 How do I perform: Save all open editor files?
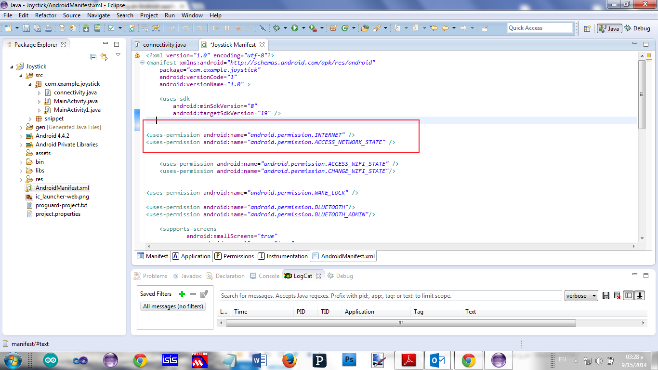point(37,28)
